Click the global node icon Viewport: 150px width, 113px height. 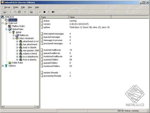tap(13, 32)
